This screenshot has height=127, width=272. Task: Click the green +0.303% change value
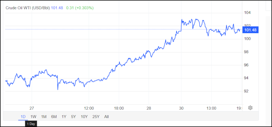coord(85,8)
